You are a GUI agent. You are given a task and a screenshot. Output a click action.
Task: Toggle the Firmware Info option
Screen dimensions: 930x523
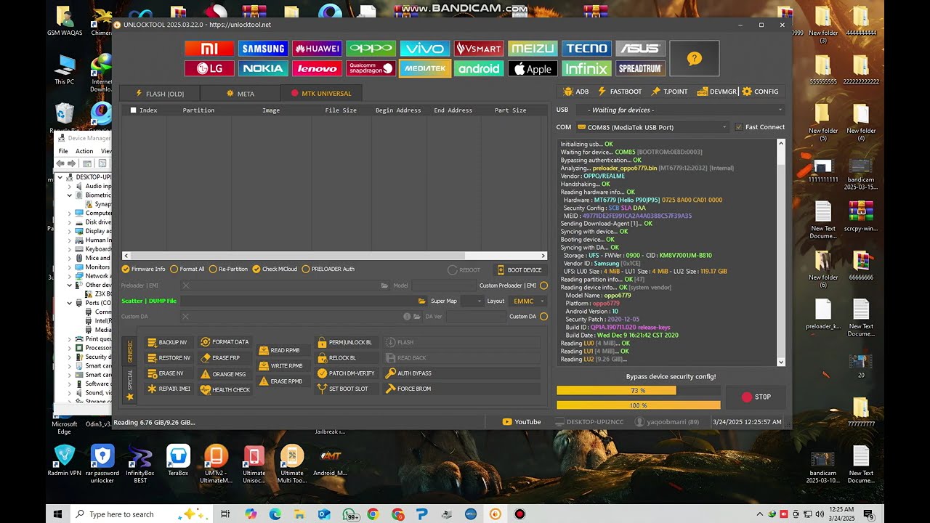click(144, 269)
